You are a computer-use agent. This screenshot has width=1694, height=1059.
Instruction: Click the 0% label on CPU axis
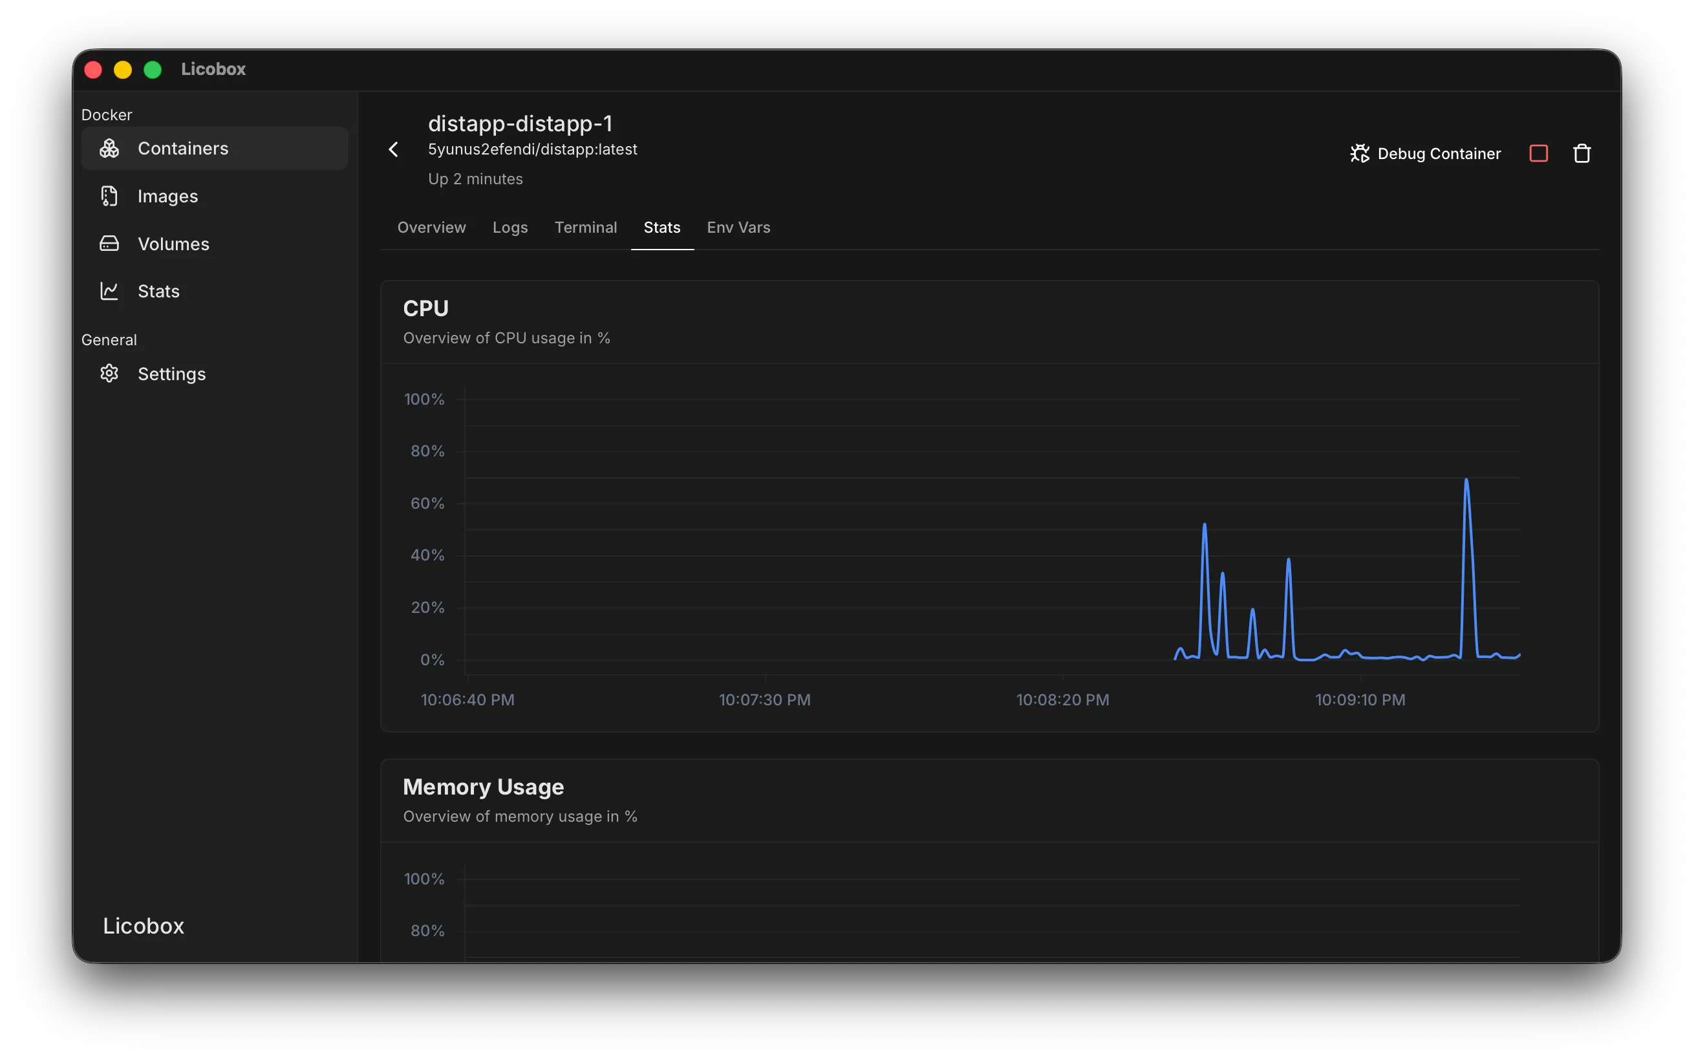432,659
